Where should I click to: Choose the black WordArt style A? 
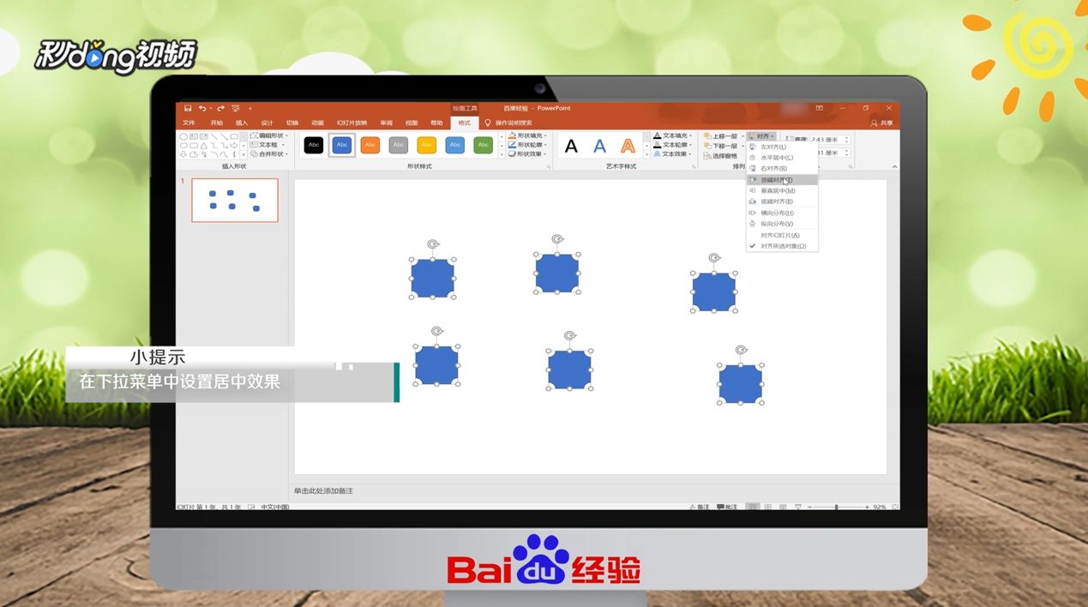tap(571, 147)
